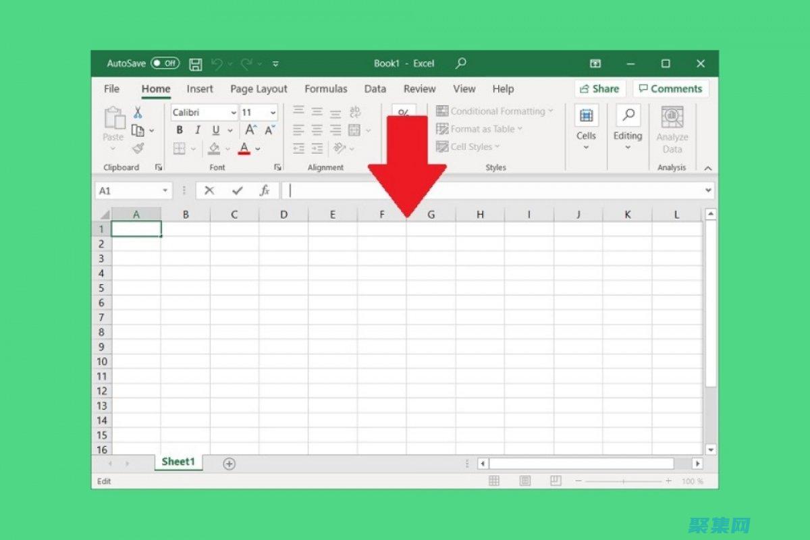The image size is (810, 540).
Task: Click the Analyze Data button
Action: (672, 130)
